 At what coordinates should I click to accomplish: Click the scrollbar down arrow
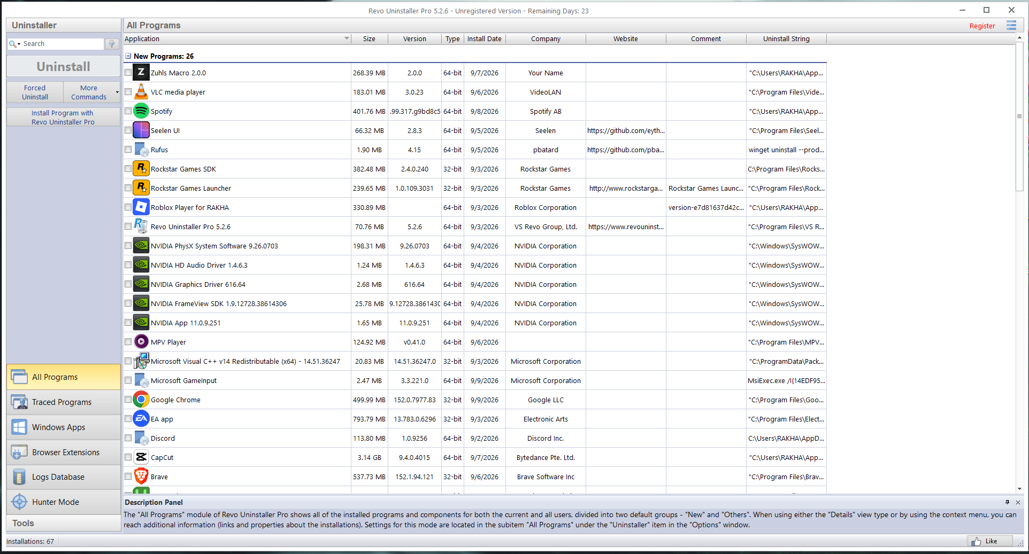pyautogui.click(x=1019, y=489)
